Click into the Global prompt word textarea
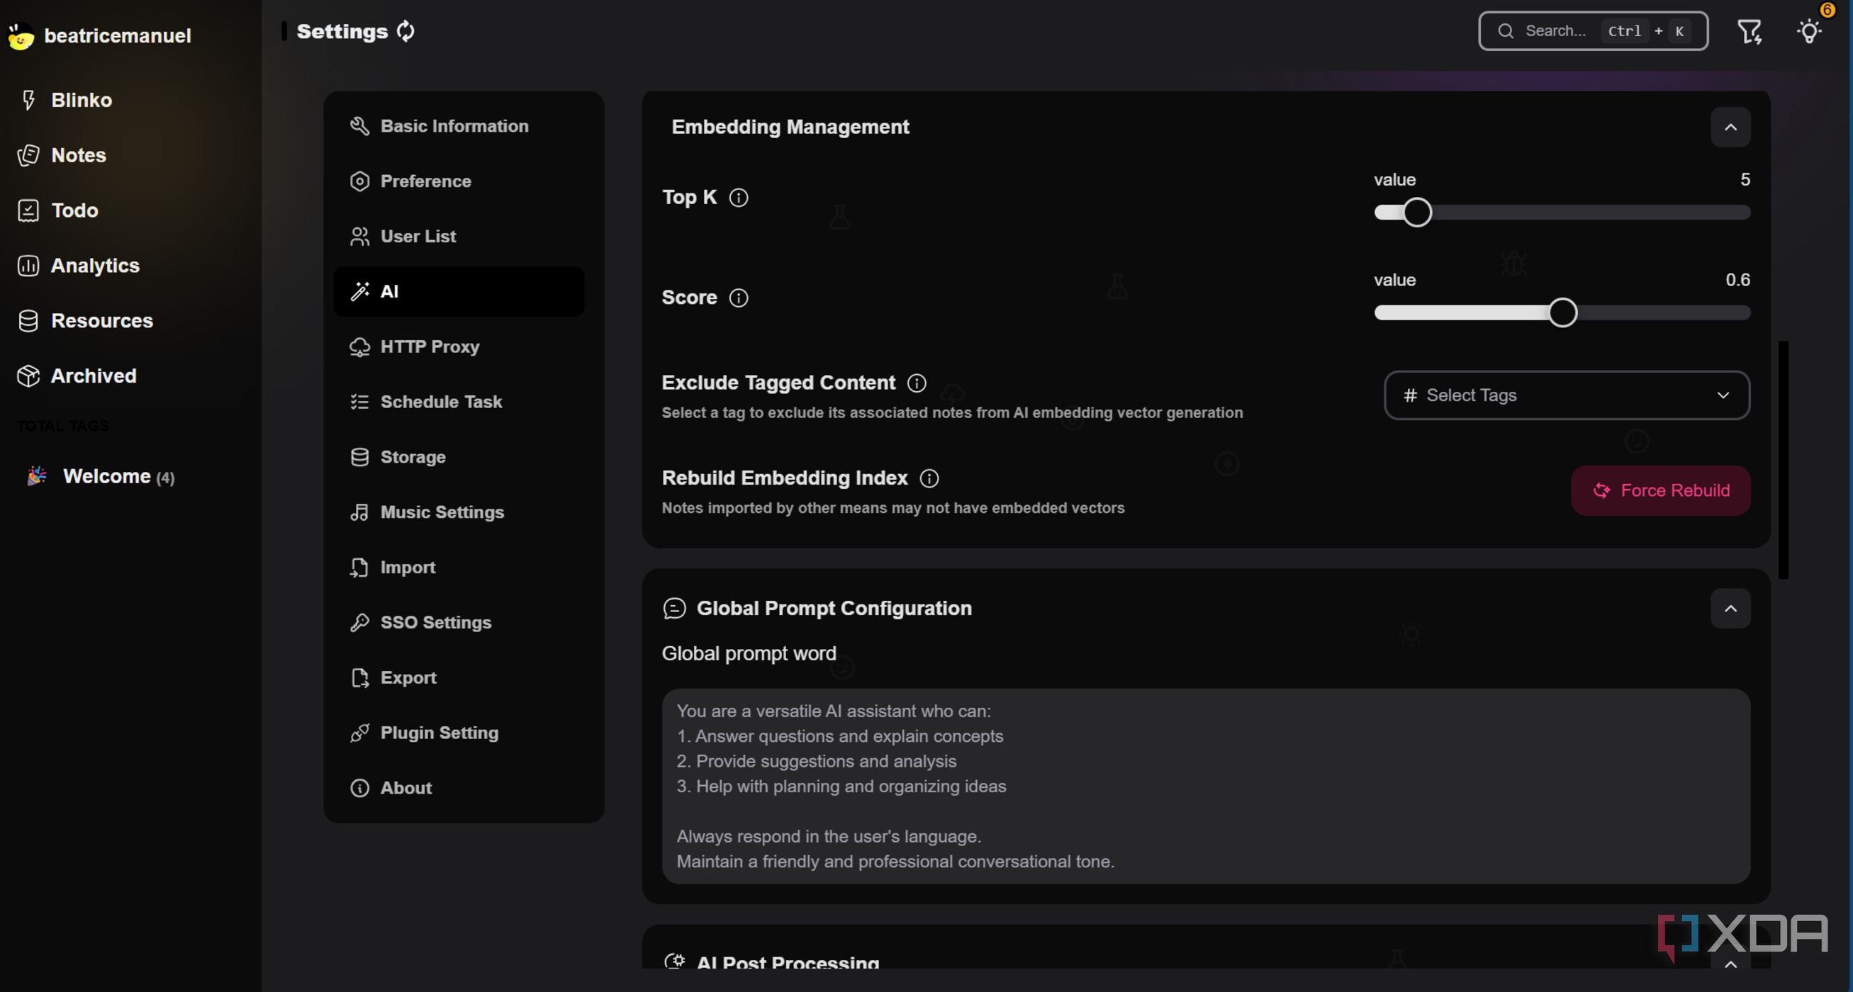Viewport: 1853px width, 992px height. pos(1206,787)
